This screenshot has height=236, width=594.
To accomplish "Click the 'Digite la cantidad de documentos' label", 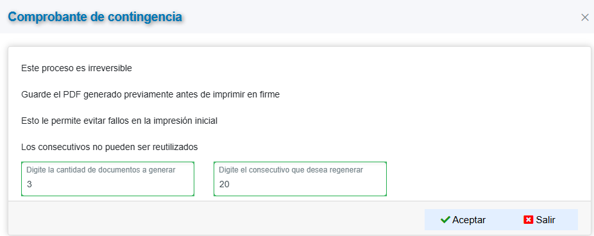I will coord(101,170).
